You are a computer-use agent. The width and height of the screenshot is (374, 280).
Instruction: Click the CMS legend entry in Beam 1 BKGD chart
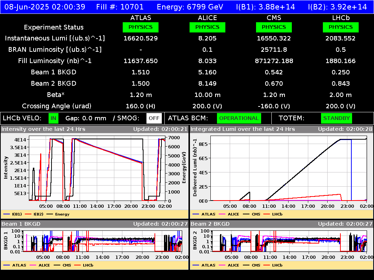coord(62,265)
